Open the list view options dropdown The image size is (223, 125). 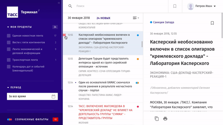[x=136, y=18]
